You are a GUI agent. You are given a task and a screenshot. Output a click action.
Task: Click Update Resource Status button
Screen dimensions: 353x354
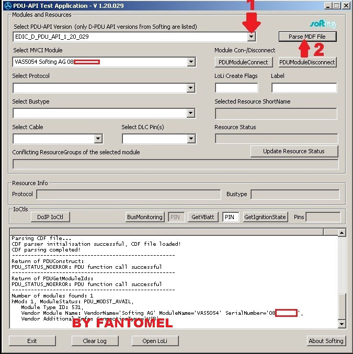pos(294,151)
